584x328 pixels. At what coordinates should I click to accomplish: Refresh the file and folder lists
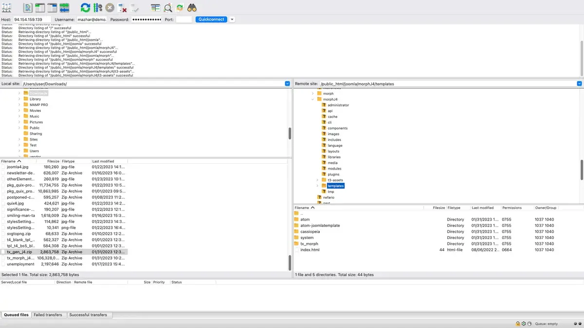point(85,8)
